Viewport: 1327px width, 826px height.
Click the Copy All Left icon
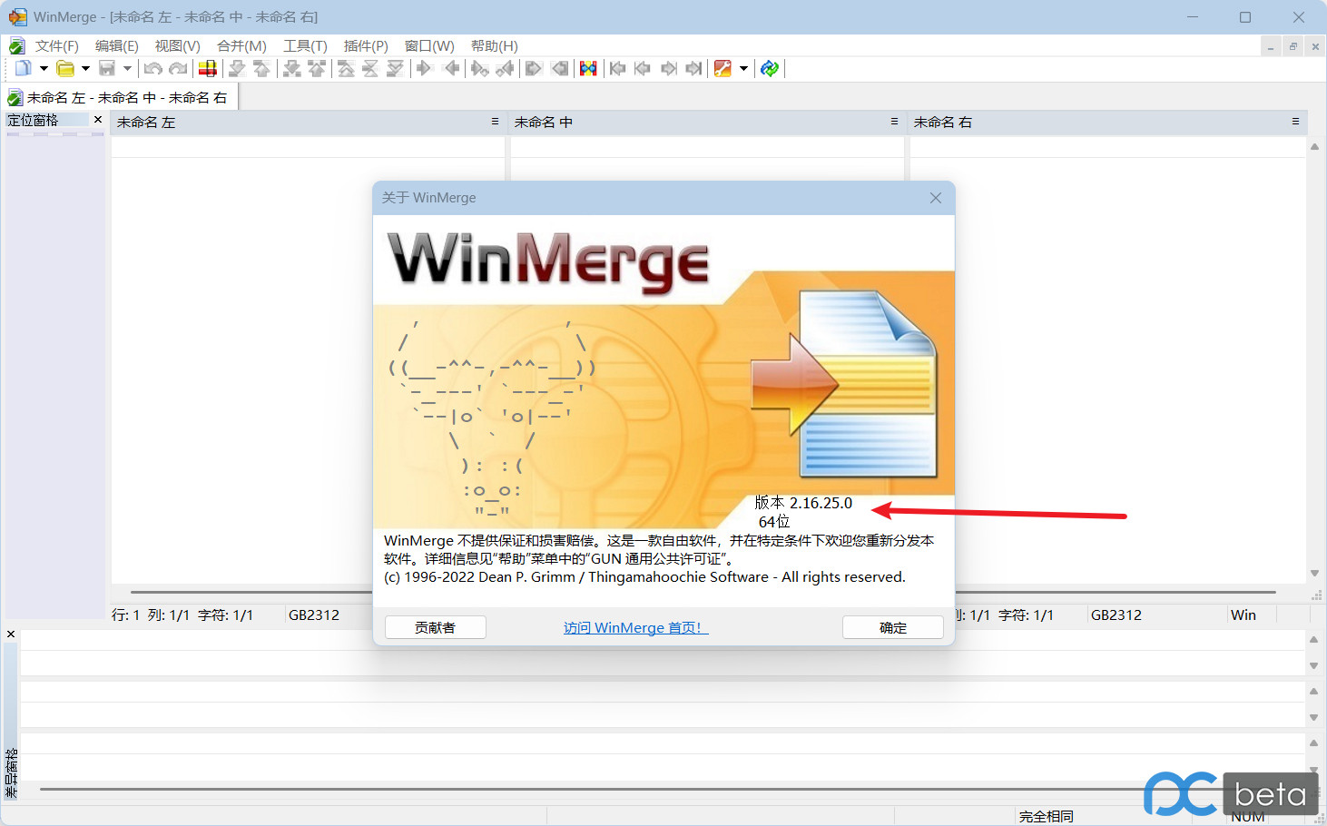(560, 68)
